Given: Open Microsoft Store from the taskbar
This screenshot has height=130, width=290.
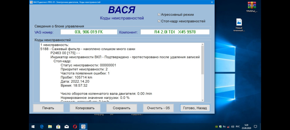Looking at the screenshot, I should point(58,127).
